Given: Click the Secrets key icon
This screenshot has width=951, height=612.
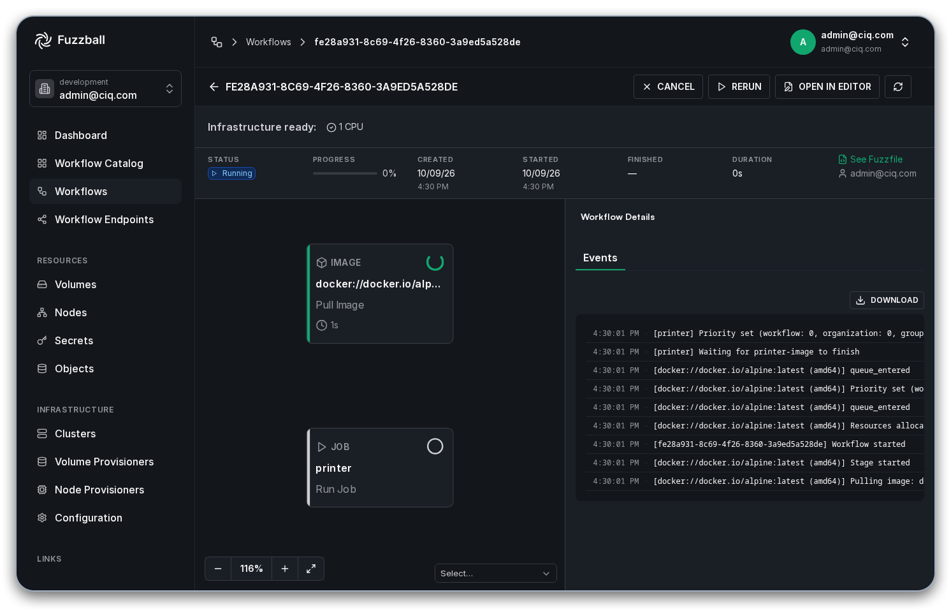Looking at the screenshot, I should point(42,340).
